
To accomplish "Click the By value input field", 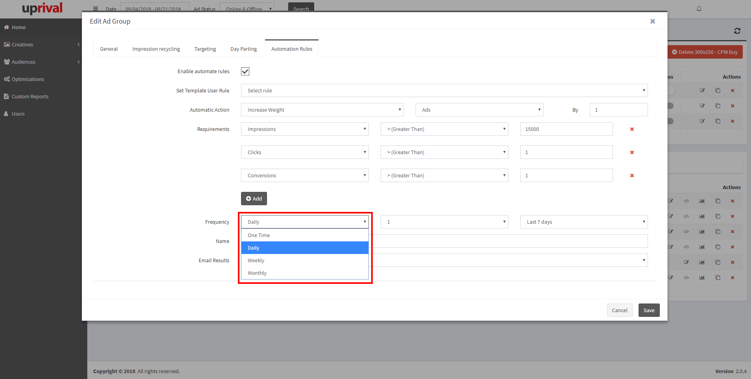I will 619,110.
